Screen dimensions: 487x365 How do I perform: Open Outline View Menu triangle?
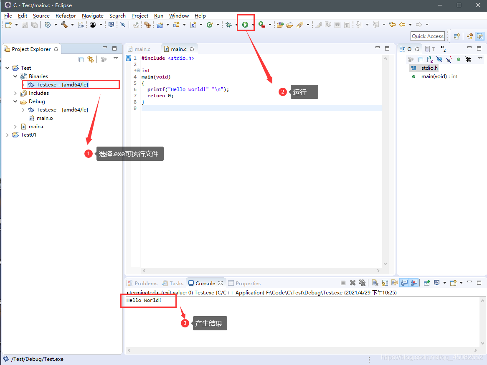click(480, 59)
